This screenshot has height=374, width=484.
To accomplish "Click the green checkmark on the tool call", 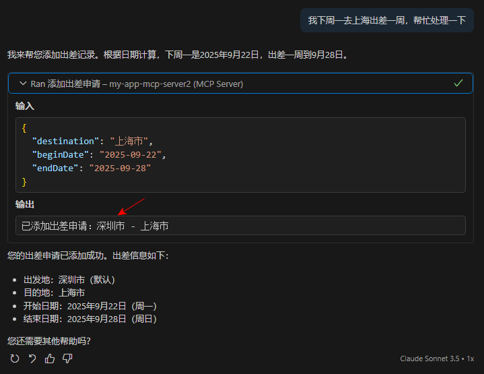I will pos(458,84).
